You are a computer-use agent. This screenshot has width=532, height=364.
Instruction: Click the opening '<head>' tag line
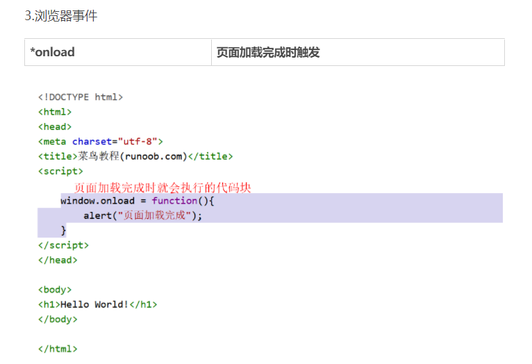point(55,127)
